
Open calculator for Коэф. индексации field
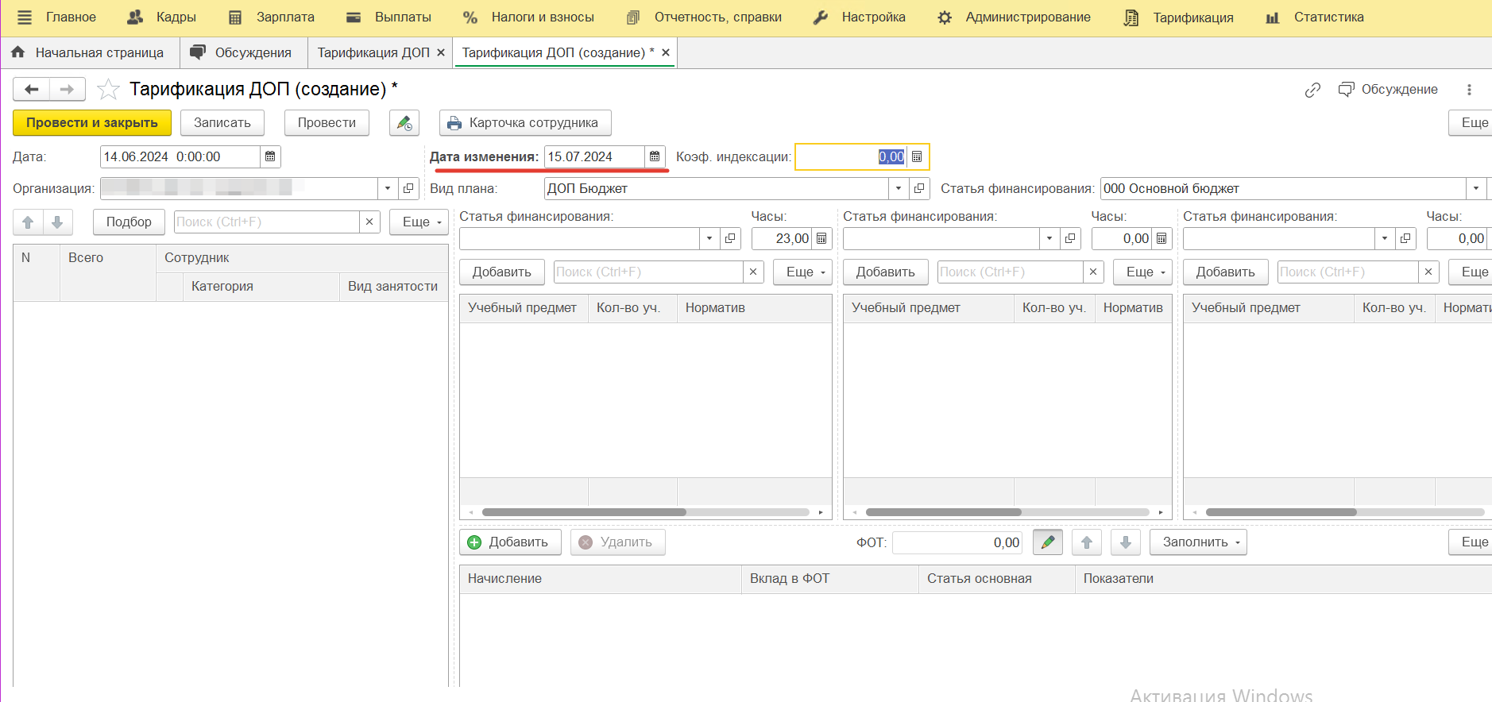917,156
